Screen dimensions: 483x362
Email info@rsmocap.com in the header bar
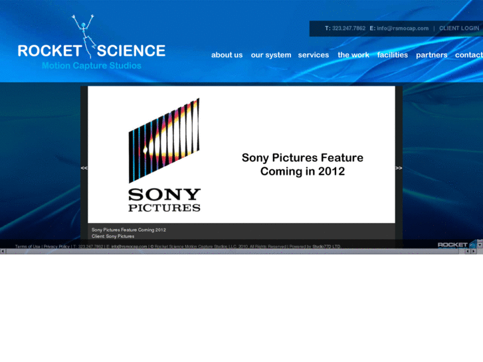pyautogui.click(x=403, y=29)
